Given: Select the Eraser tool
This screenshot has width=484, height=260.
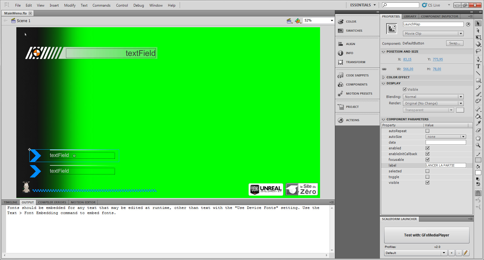Looking at the screenshot, I should 478,130.
